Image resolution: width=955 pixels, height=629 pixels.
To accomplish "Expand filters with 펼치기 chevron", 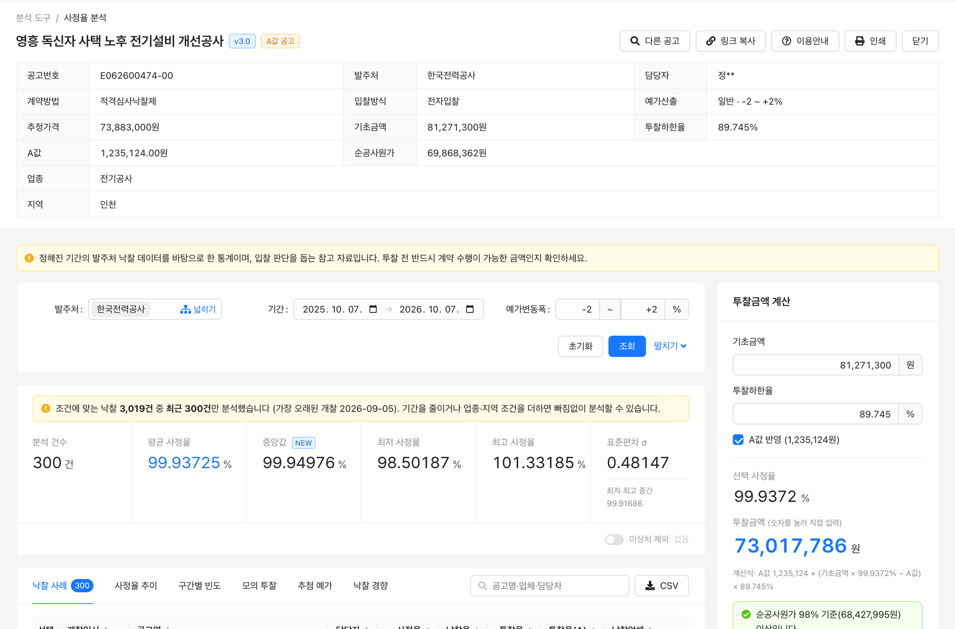I will click(x=670, y=346).
